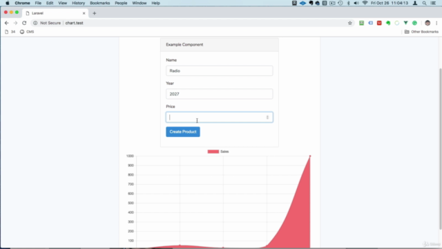442x249 pixels.
Task: Open the Apple menu
Action: (8, 3)
